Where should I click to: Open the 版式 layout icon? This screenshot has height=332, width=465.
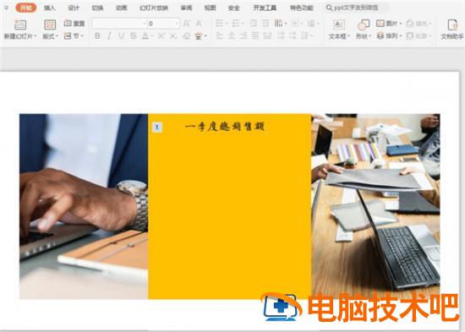click(x=50, y=24)
